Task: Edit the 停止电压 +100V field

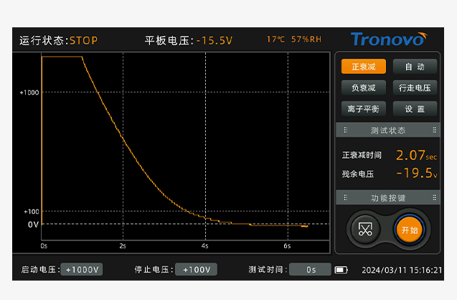Action: 197,269
